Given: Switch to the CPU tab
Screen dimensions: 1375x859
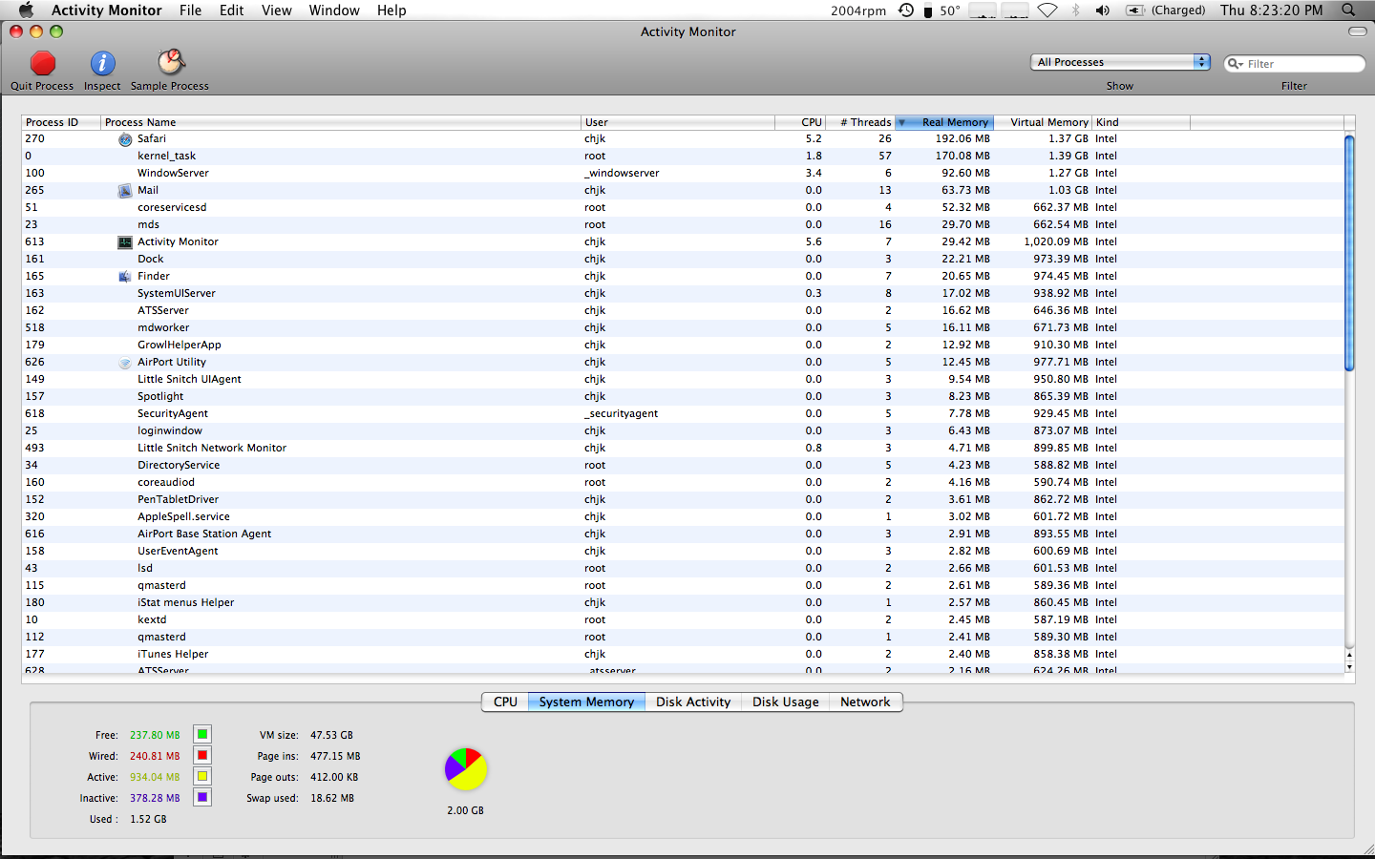Looking at the screenshot, I should [x=505, y=702].
